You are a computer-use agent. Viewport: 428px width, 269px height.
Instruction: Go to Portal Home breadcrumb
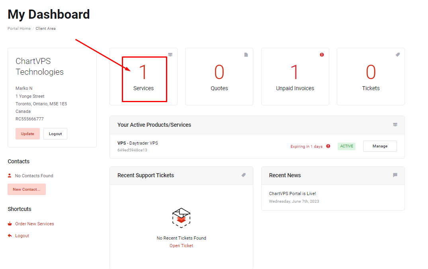click(x=19, y=29)
